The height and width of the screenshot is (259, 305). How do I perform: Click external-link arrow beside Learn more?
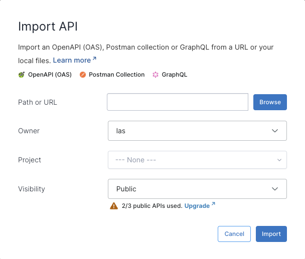[94, 60]
